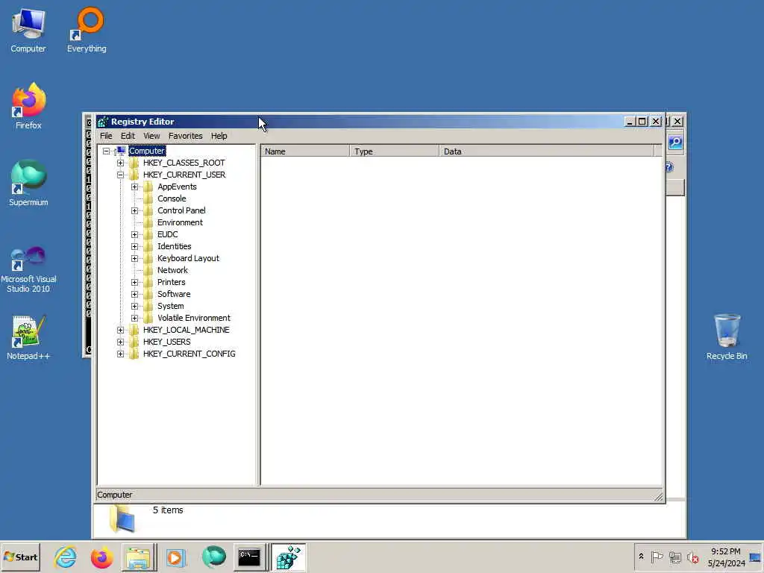This screenshot has width=764, height=573.
Task: Click the Computer root node icon in tree
Action: tap(121, 151)
